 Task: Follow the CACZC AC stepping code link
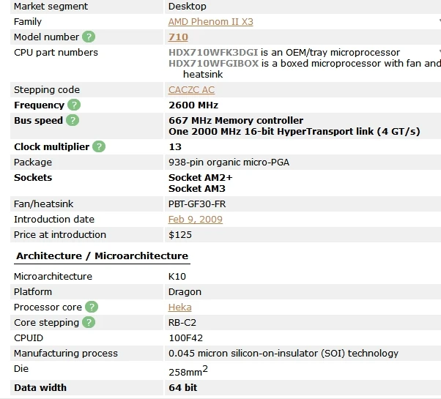(191, 90)
